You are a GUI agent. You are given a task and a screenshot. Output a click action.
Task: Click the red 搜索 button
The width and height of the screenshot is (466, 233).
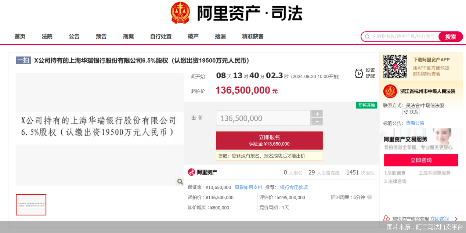point(451,37)
